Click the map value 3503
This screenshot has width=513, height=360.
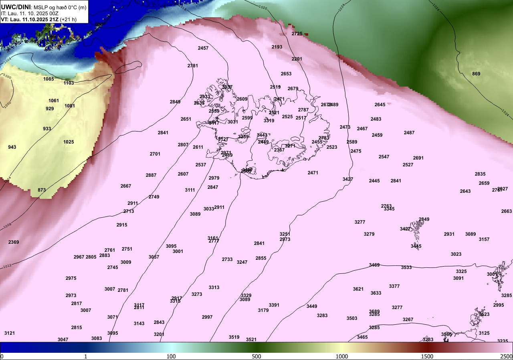click(x=352, y=318)
